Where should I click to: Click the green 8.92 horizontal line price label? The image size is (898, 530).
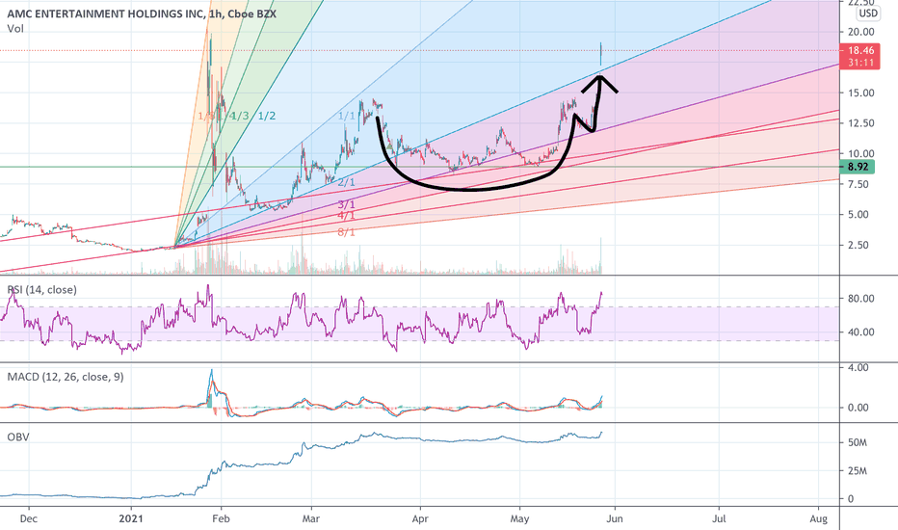858,168
